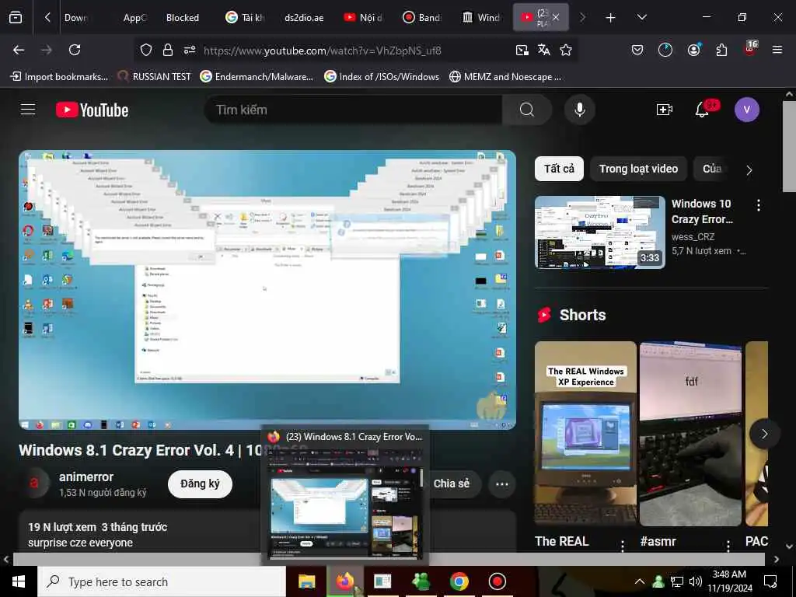Click the Type here to search box
This screenshot has width=796, height=597.
(x=162, y=581)
